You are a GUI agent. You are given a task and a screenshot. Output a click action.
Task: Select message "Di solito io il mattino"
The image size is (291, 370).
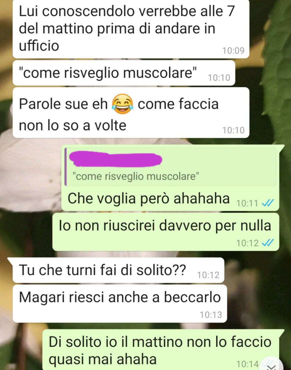pos(161,350)
